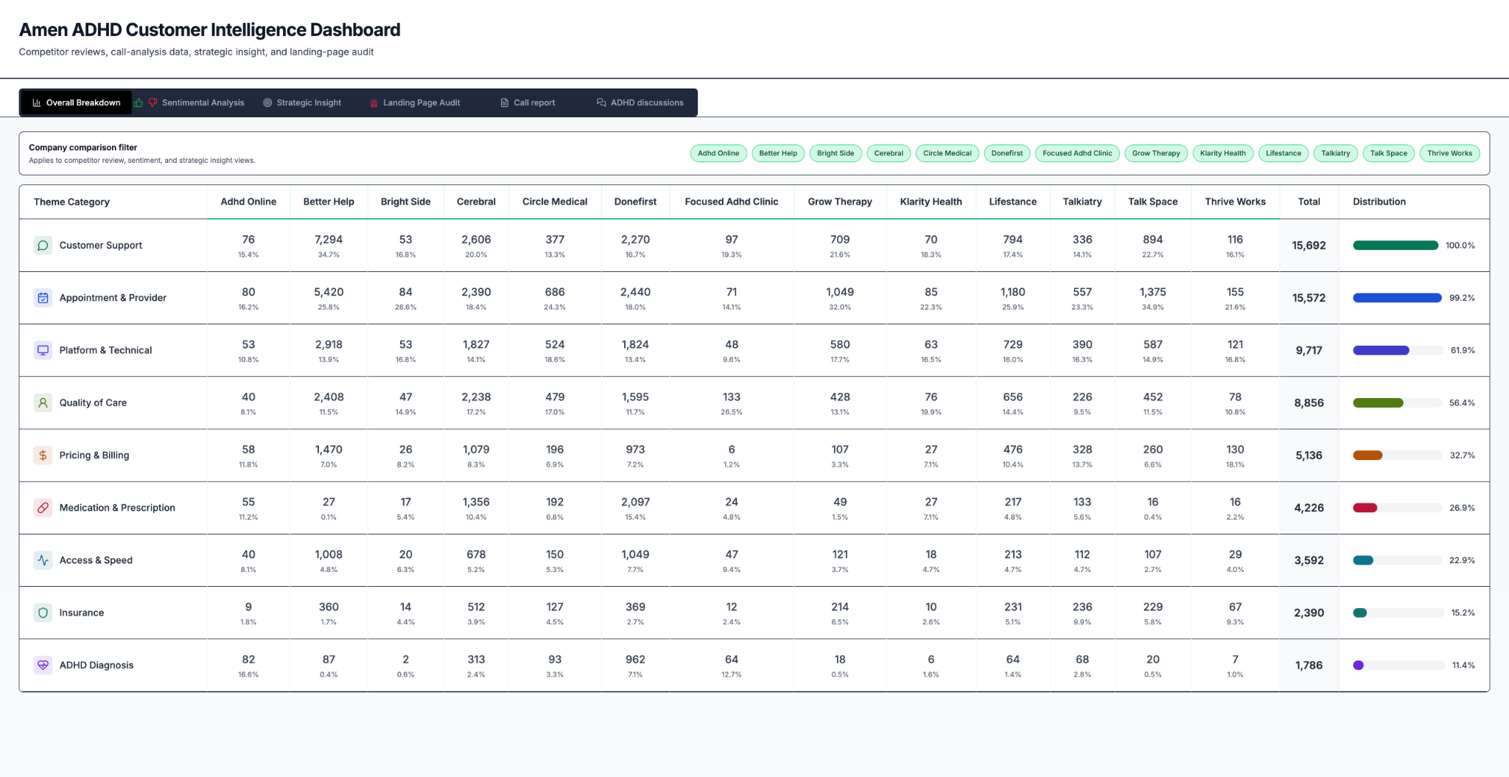
Task: Toggle the Better Help company filter chip
Action: click(778, 153)
